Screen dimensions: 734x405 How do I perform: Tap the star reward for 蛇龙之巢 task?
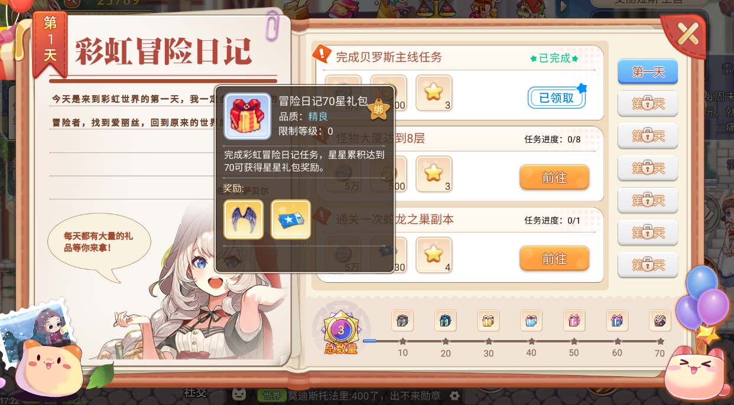[434, 255]
